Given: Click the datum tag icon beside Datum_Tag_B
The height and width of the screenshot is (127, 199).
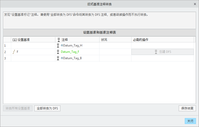Looking at the screenshot, I should tap(58, 58).
